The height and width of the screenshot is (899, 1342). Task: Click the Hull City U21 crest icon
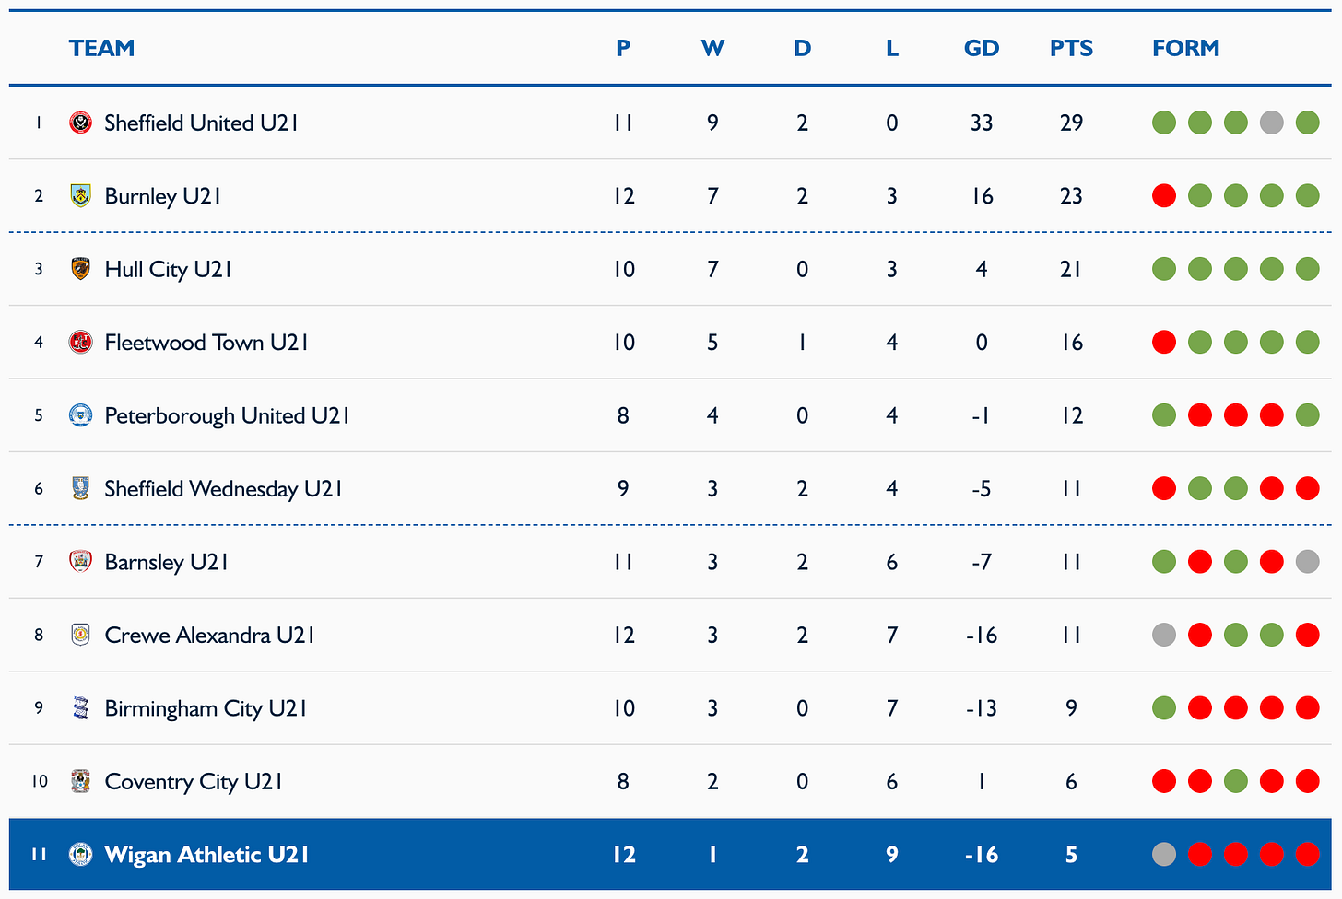(81, 269)
